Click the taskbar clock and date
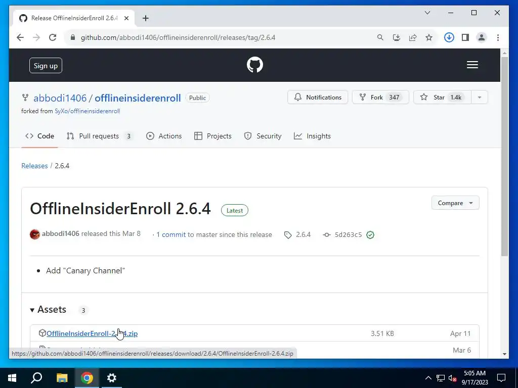518x388 pixels. tap(474, 378)
